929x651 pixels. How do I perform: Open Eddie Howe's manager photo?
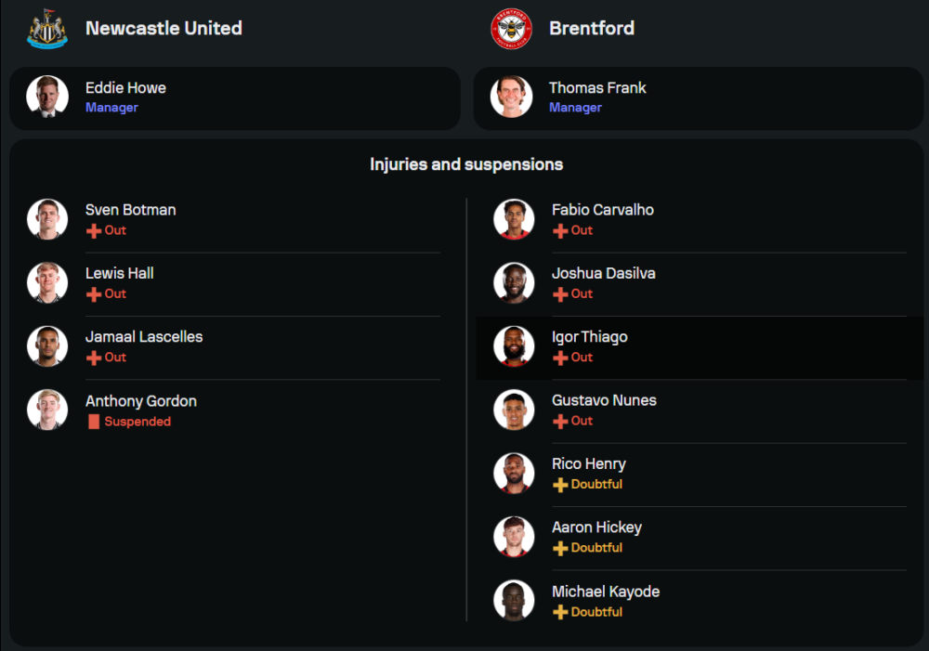[47, 97]
